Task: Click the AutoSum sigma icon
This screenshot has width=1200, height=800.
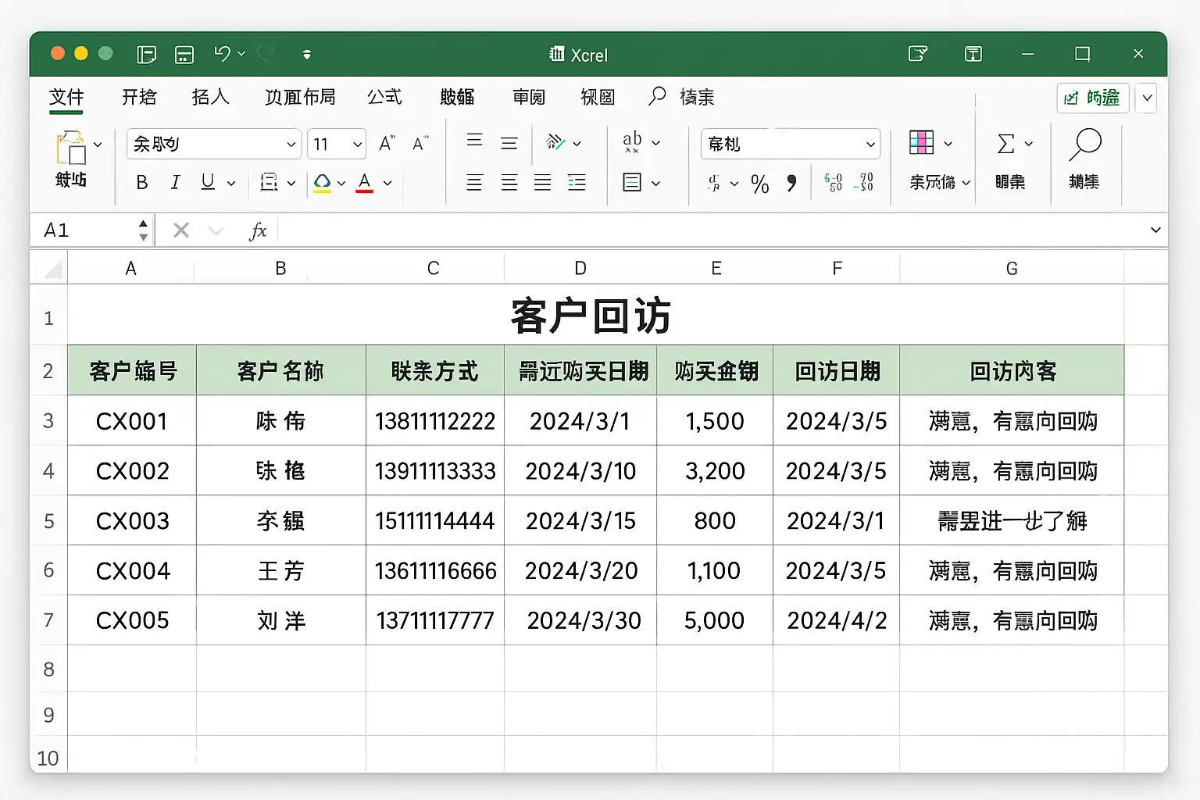Action: (x=1006, y=144)
